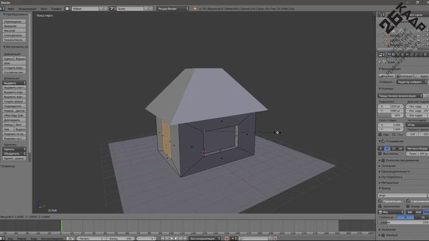Viewport: 429px width, 241px height.
Task: Open the timeline Маркер menu
Action: pos(21,238)
